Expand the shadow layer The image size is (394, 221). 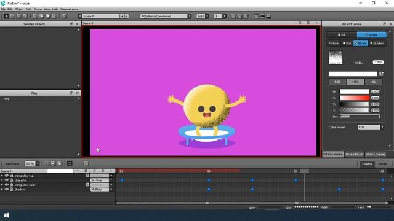click(2, 190)
